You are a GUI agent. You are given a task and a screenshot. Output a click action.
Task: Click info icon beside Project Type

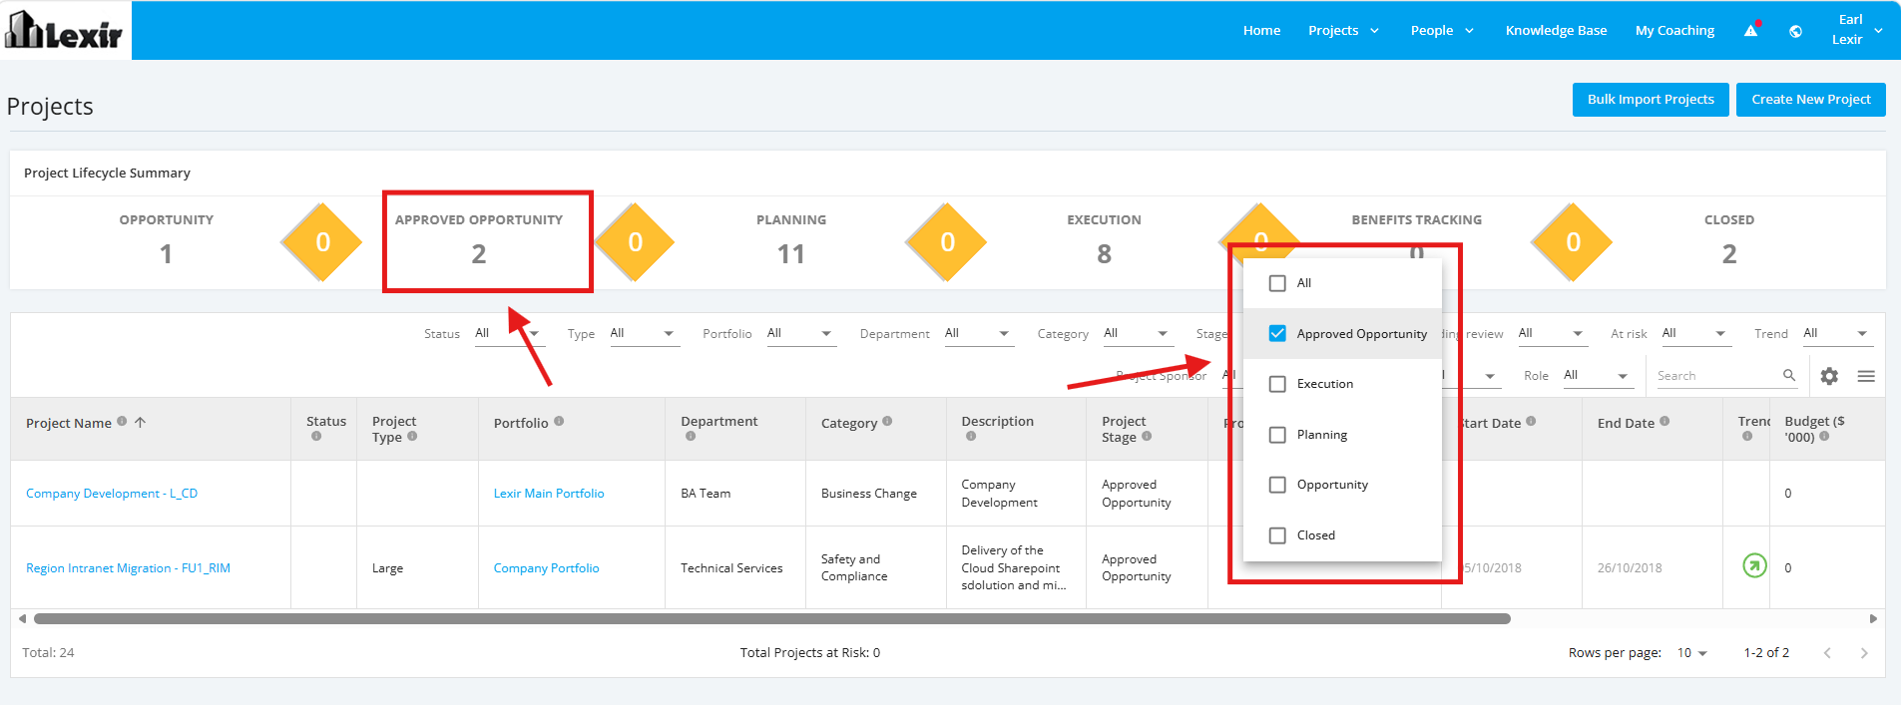(x=412, y=436)
